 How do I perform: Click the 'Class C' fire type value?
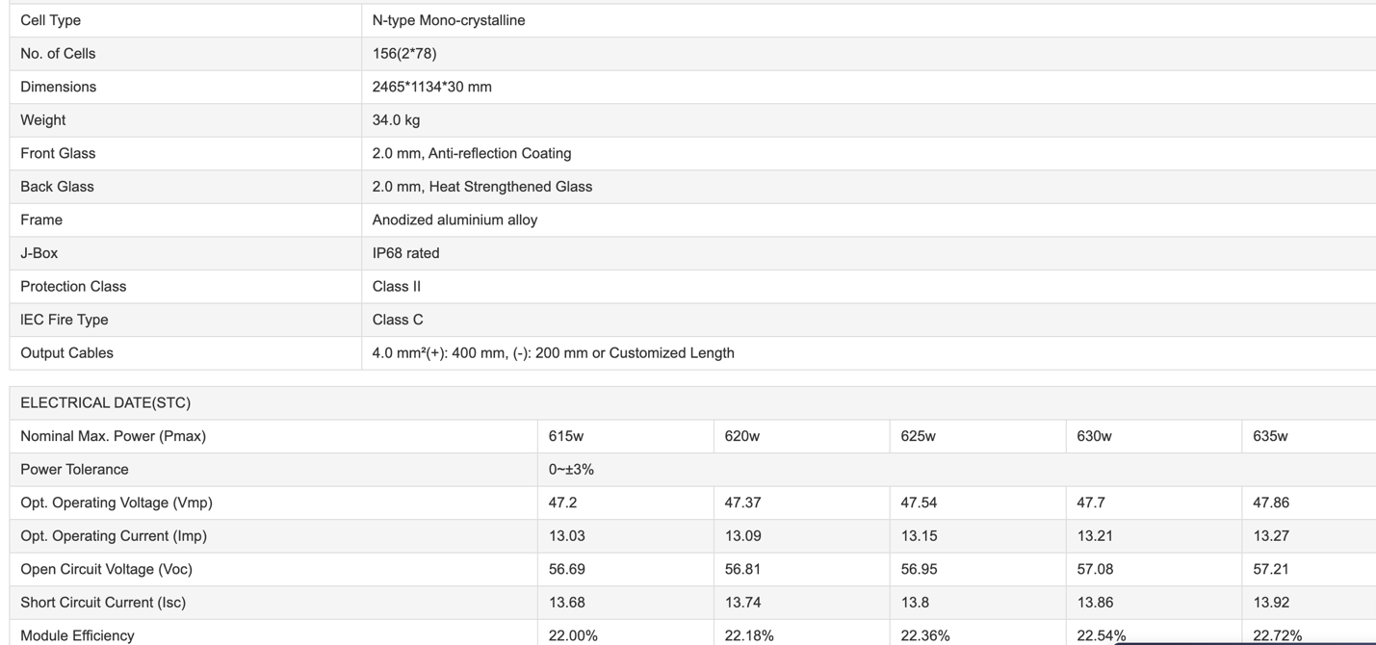coord(398,320)
